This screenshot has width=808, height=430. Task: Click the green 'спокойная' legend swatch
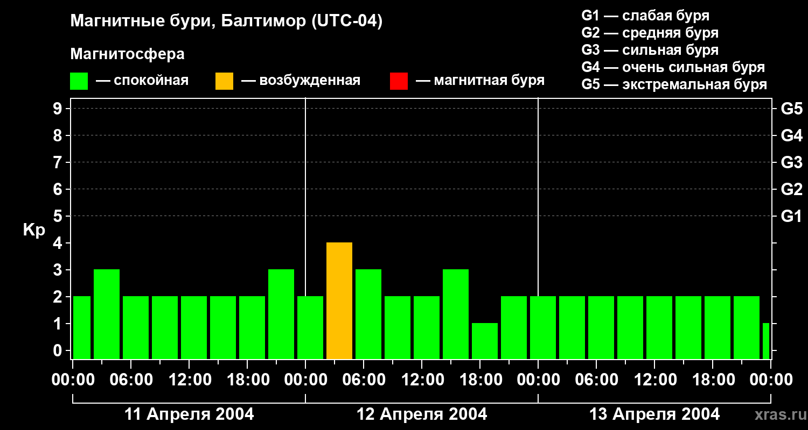pyautogui.click(x=79, y=81)
